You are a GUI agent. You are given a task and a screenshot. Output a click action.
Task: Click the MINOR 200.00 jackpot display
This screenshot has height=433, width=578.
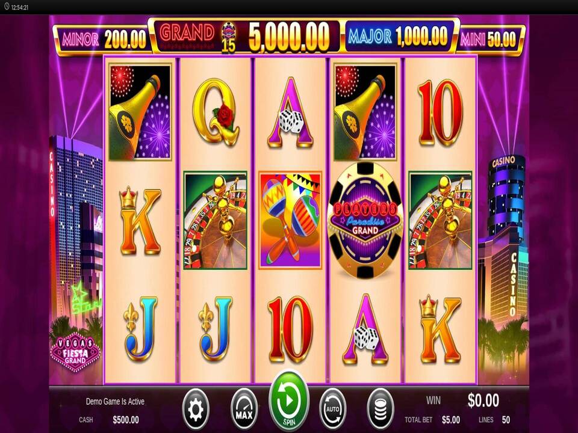click(x=104, y=39)
